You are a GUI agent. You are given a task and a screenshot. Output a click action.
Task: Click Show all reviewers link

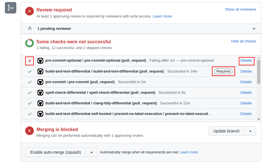tap(241, 9)
